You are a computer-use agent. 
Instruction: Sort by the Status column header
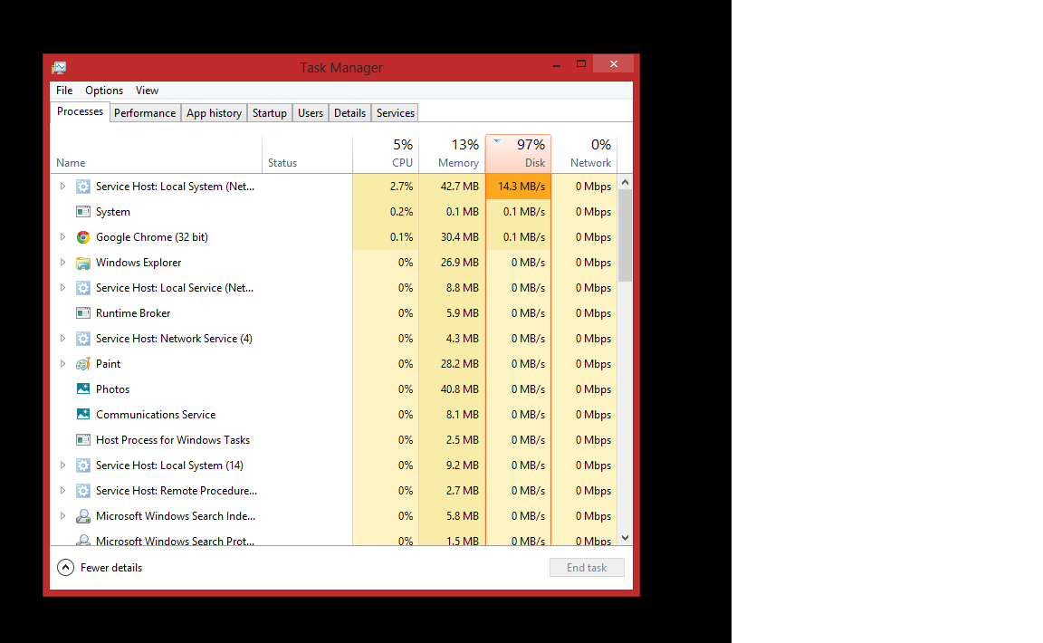(x=307, y=155)
